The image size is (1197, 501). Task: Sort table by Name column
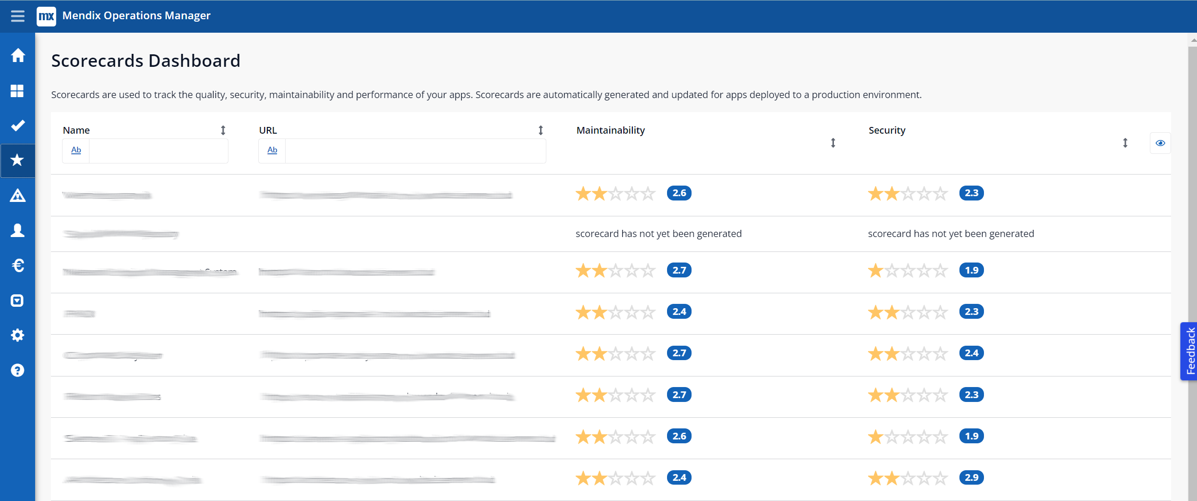coord(223,130)
